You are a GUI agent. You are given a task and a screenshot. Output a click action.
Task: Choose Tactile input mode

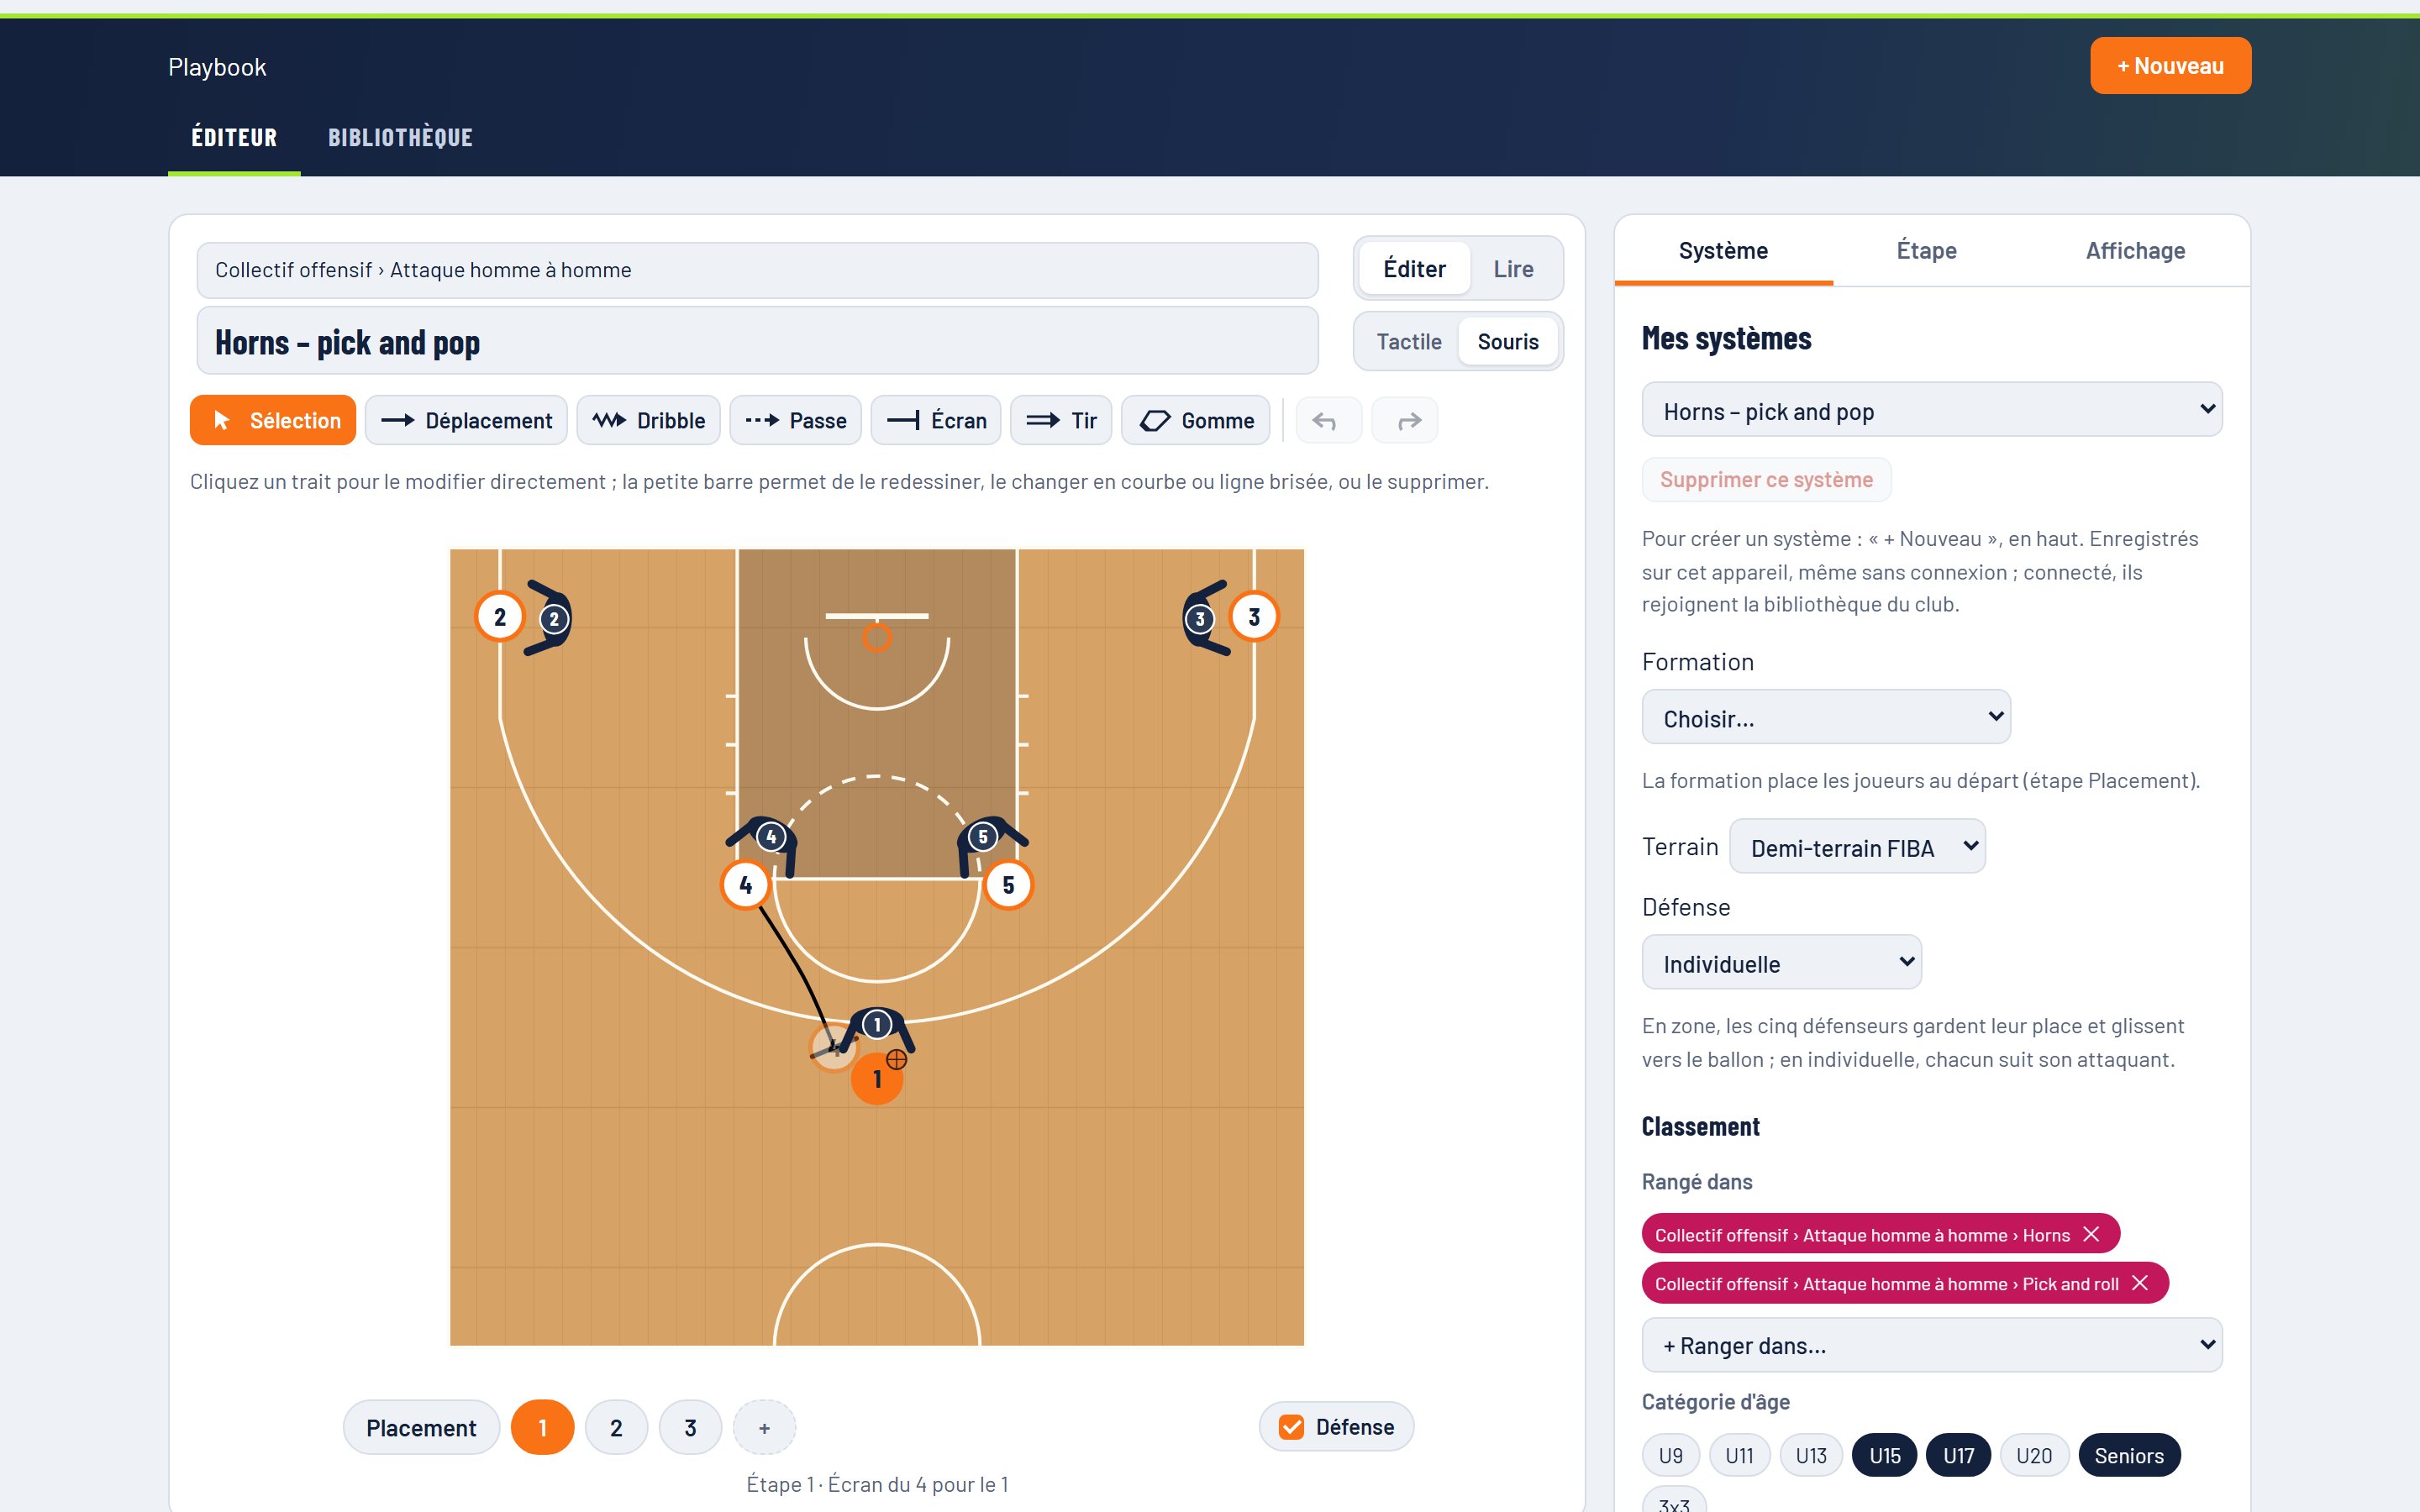(1409, 342)
